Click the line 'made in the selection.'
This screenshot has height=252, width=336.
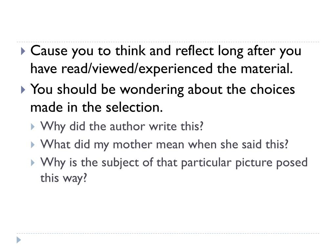(x=96, y=107)
